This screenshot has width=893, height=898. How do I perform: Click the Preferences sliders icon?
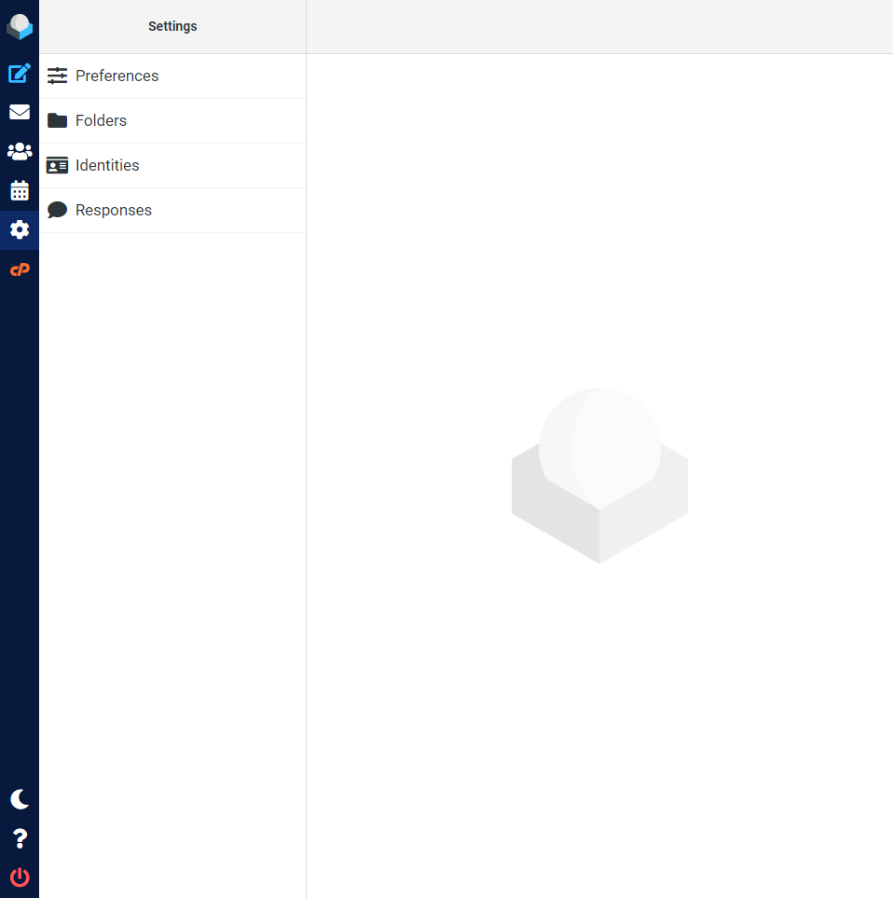point(57,76)
